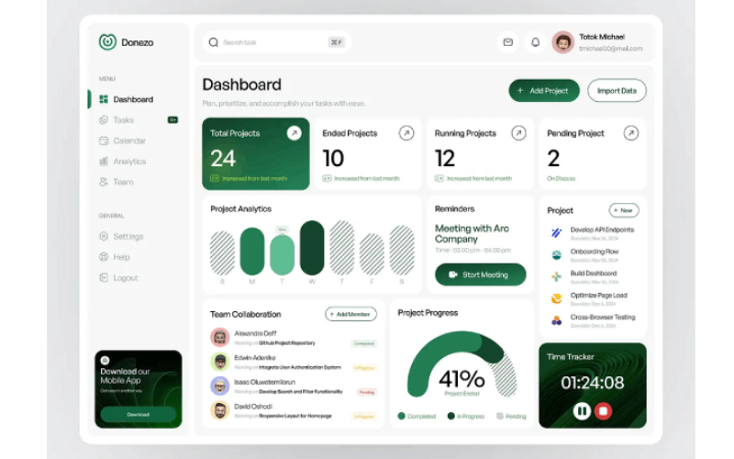This screenshot has width=734, height=459.
Task: Click the Add Project button
Action: [x=544, y=90]
